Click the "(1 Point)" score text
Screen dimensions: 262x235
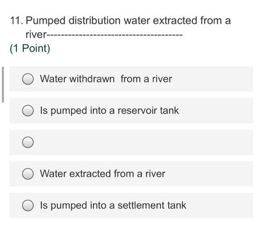pyautogui.click(x=30, y=49)
